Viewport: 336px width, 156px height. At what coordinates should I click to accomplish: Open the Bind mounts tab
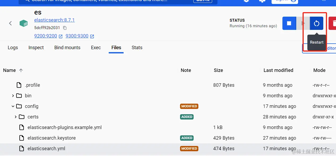[x=67, y=48]
